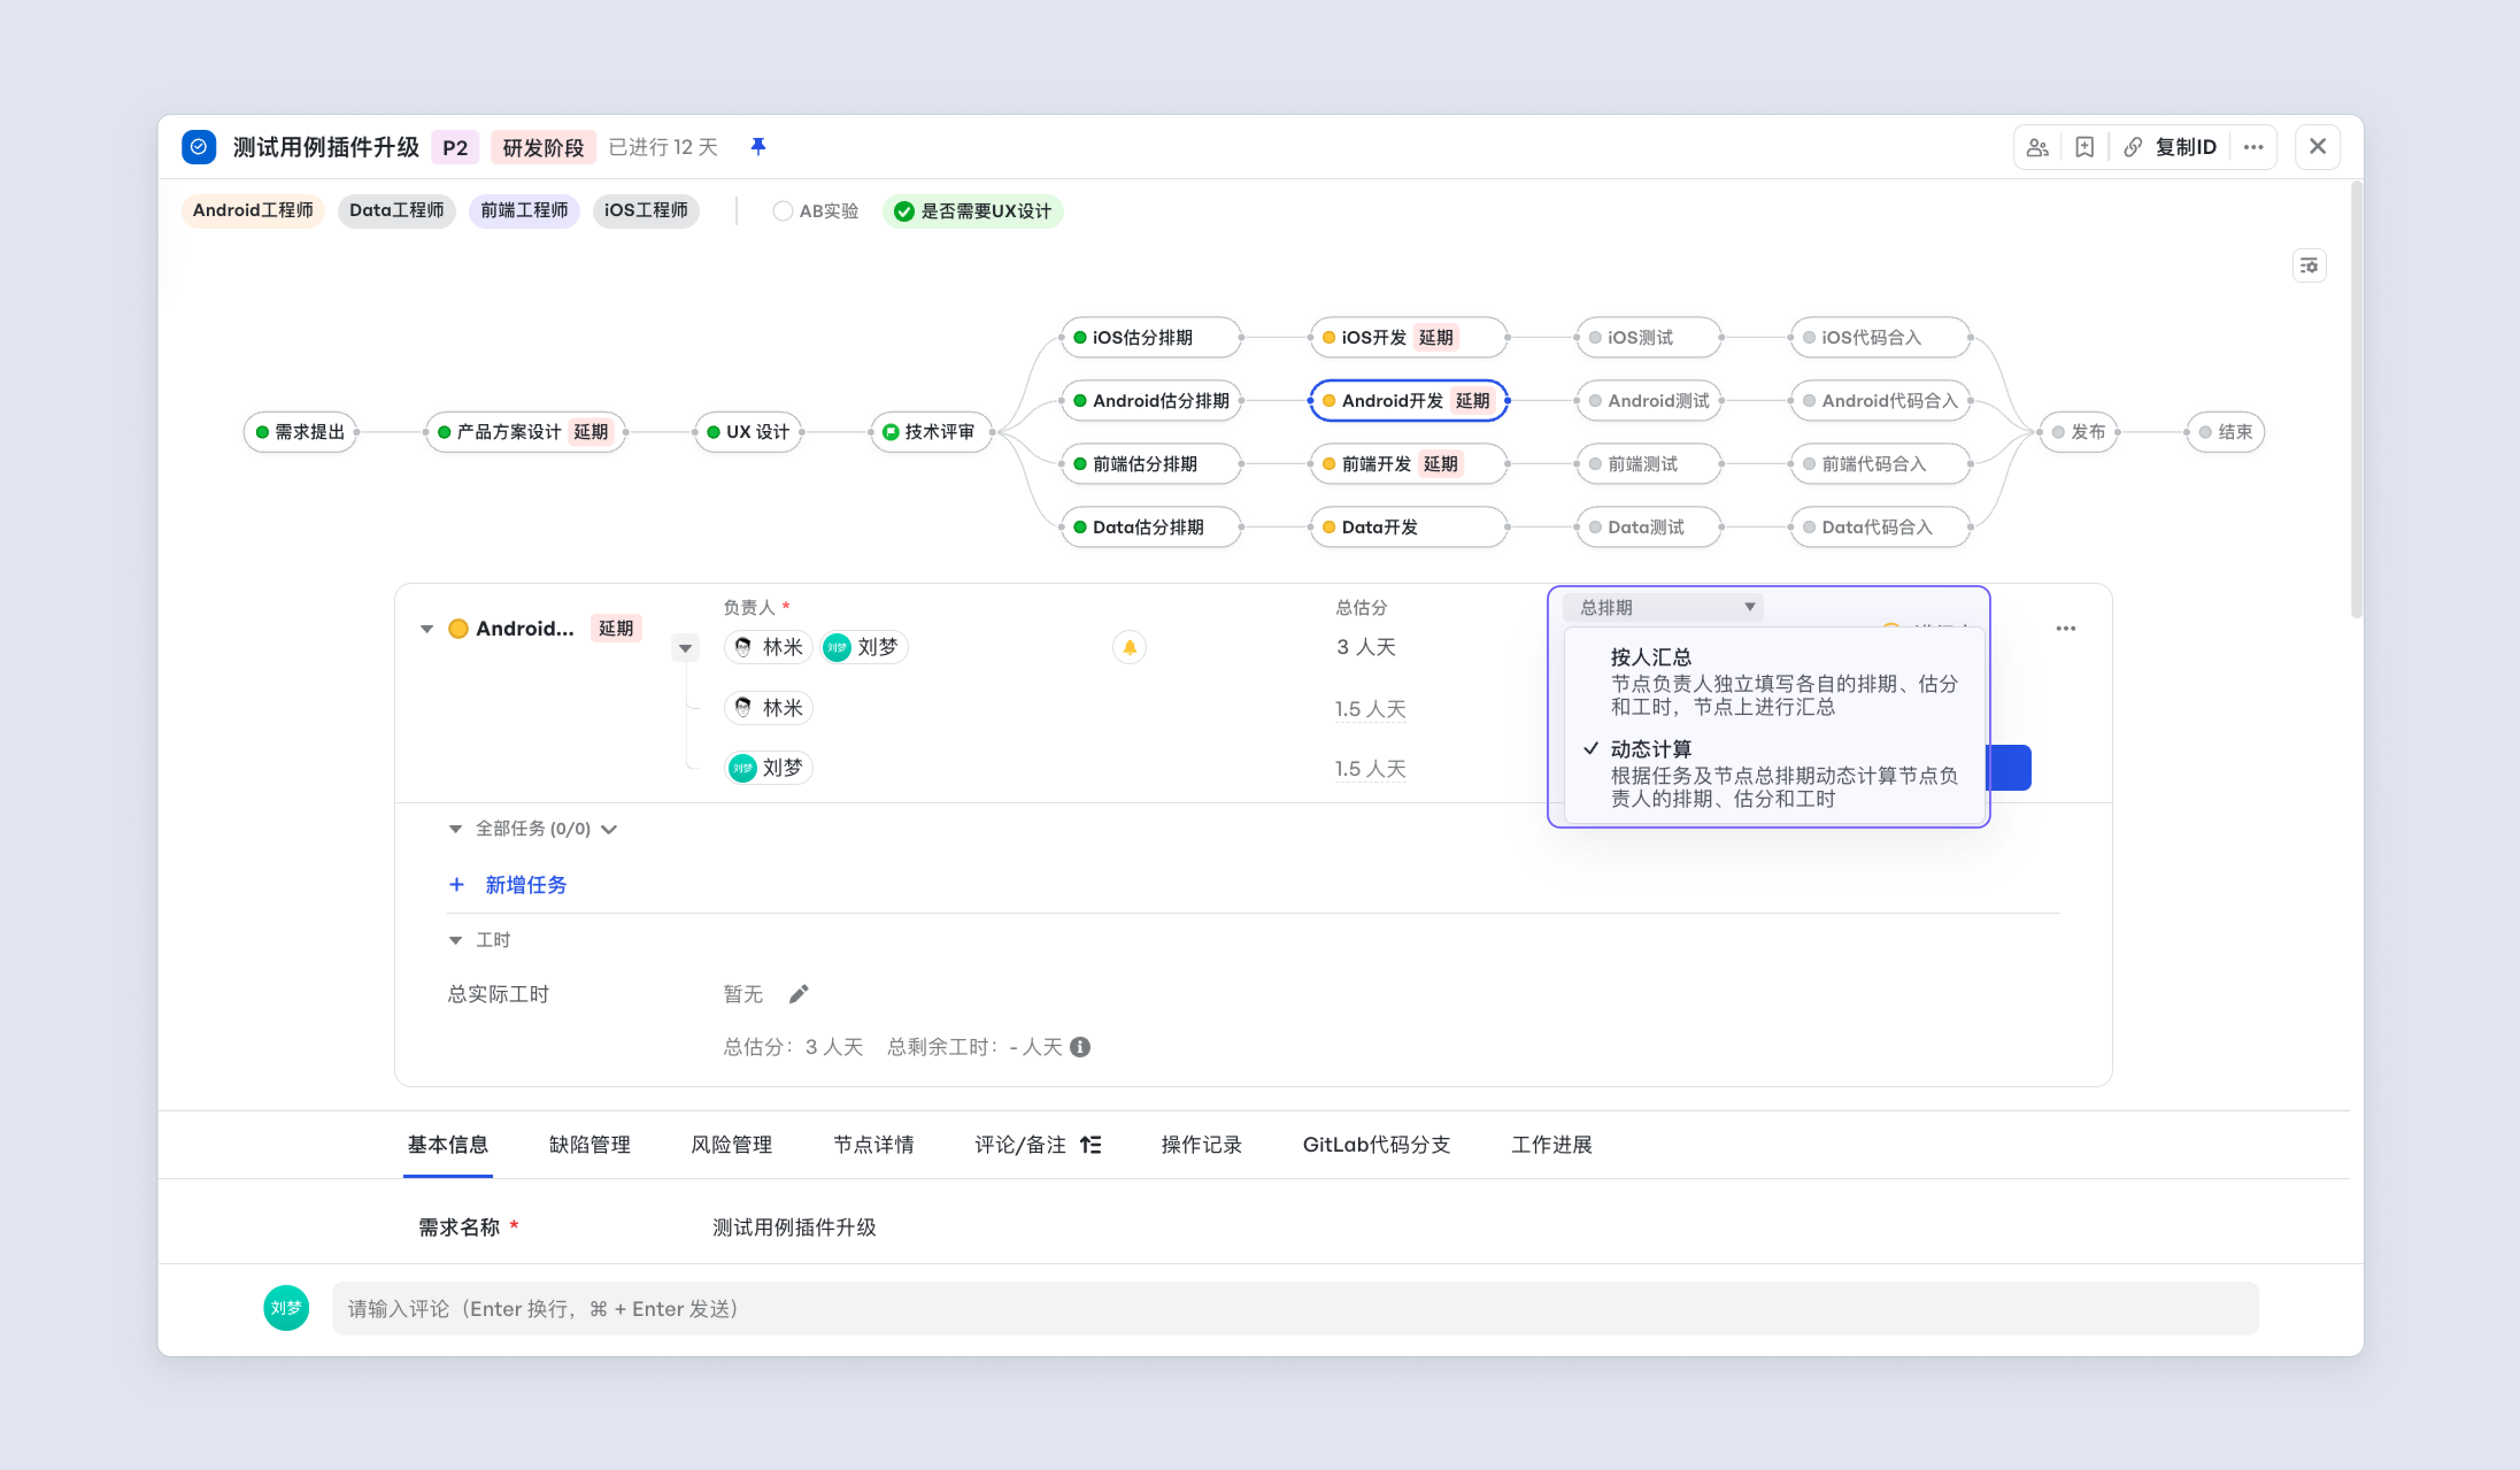
Task: Select the 产品方案设计 workflow node
Action: [x=526, y=432]
